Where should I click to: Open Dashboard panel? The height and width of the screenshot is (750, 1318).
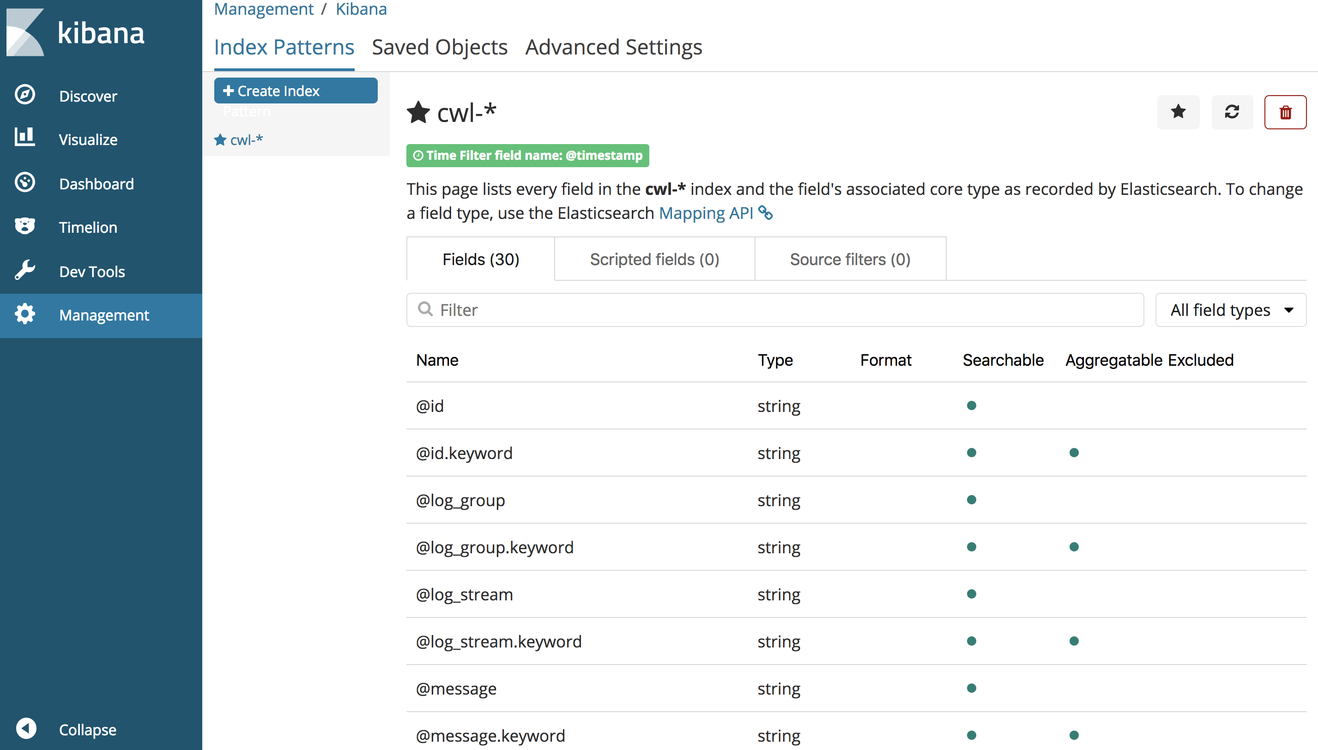(96, 184)
